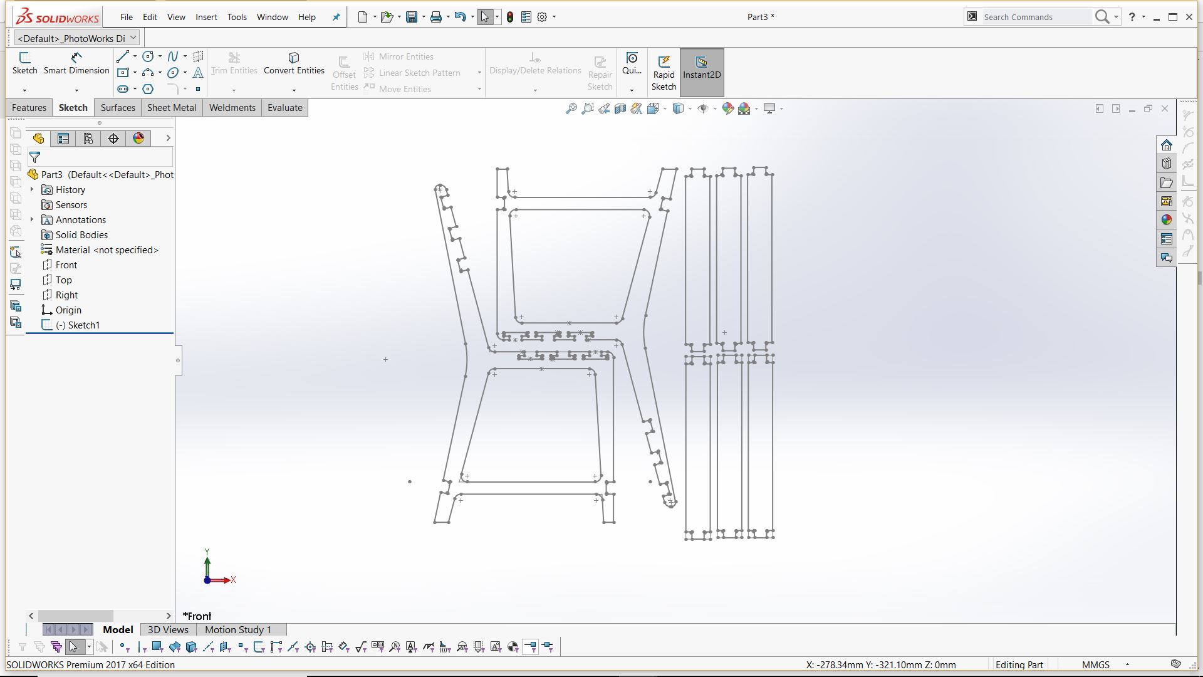Open the ConfigurationManager tab icon
The image size is (1203, 677).
point(88,139)
